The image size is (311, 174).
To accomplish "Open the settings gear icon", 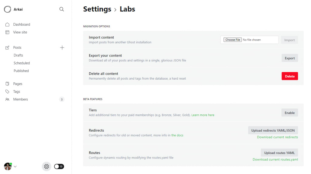I will point(46,166).
